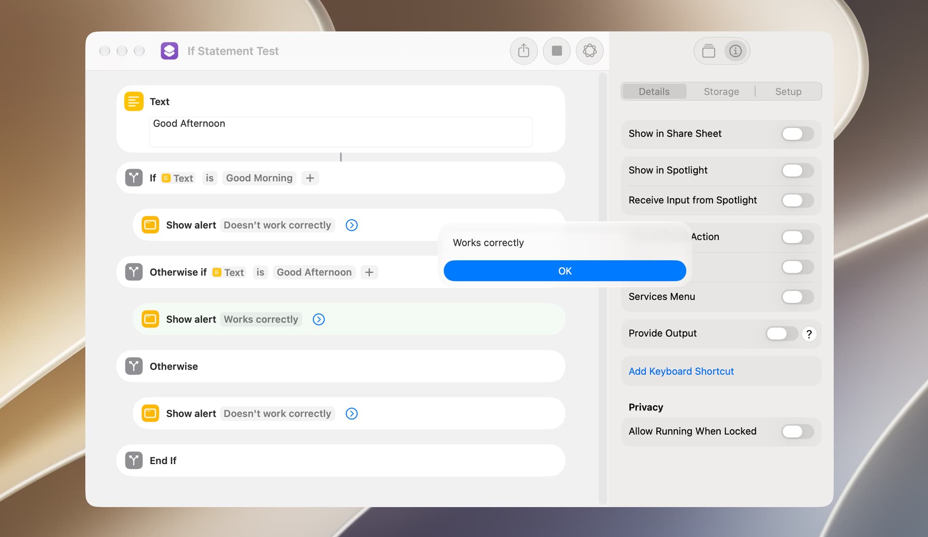Click the End If branch icon
Screen dimensions: 928x537
click(x=134, y=460)
